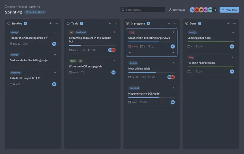The image size is (244, 154).
Task: Open the Fix login redirect loop card
Action: 211,64
